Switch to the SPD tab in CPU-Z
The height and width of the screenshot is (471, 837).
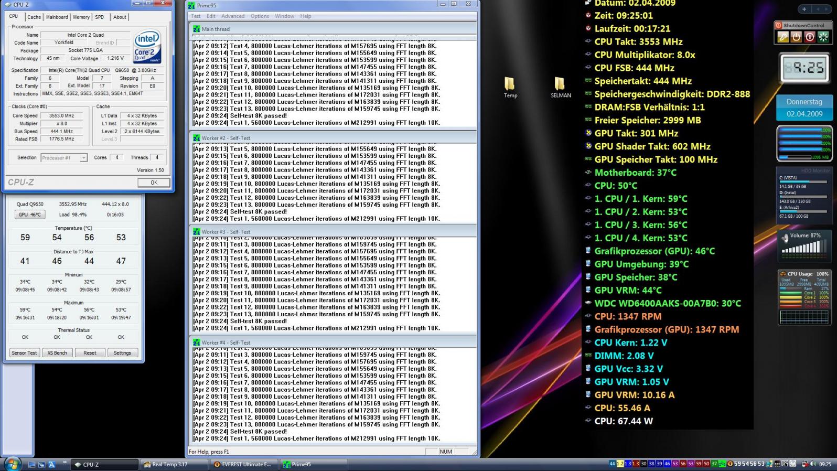coord(99,17)
